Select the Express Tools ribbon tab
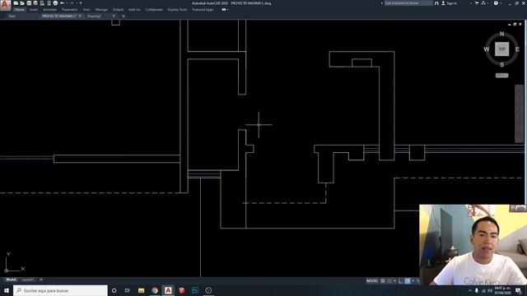The width and height of the screenshot is (527, 296). pyautogui.click(x=178, y=10)
